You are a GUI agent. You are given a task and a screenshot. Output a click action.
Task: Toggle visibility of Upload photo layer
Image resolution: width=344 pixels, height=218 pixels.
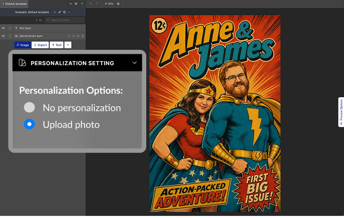click(x=3, y=36)
